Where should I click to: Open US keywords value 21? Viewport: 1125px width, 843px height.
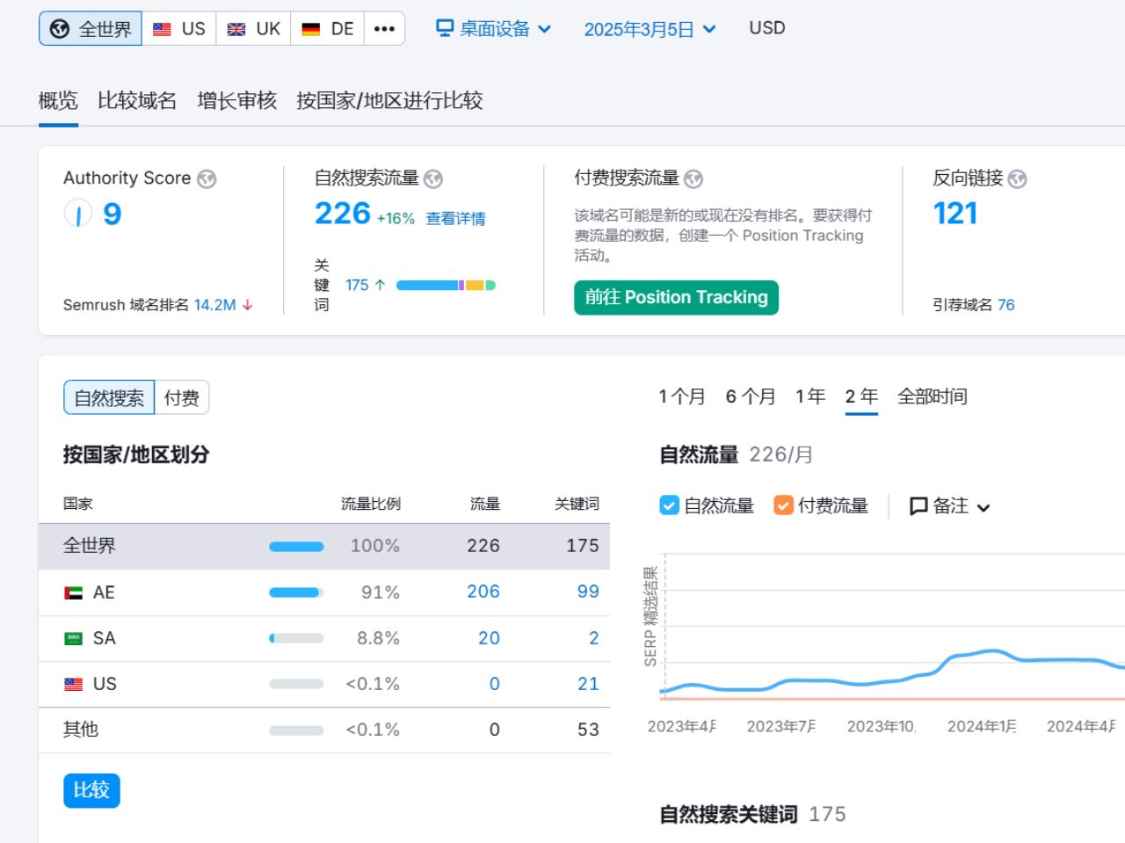588,684
